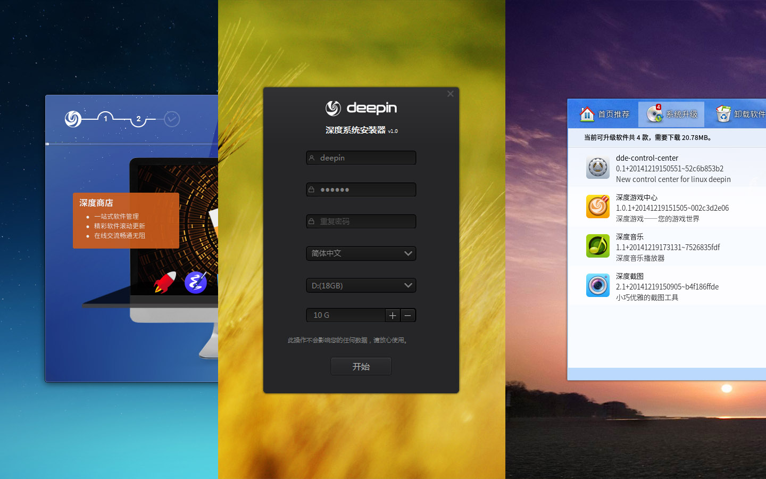The image size is (766, 479).
Task: Click 小巧优雅的截图工具 description
Action: click(x=647, y=298)
